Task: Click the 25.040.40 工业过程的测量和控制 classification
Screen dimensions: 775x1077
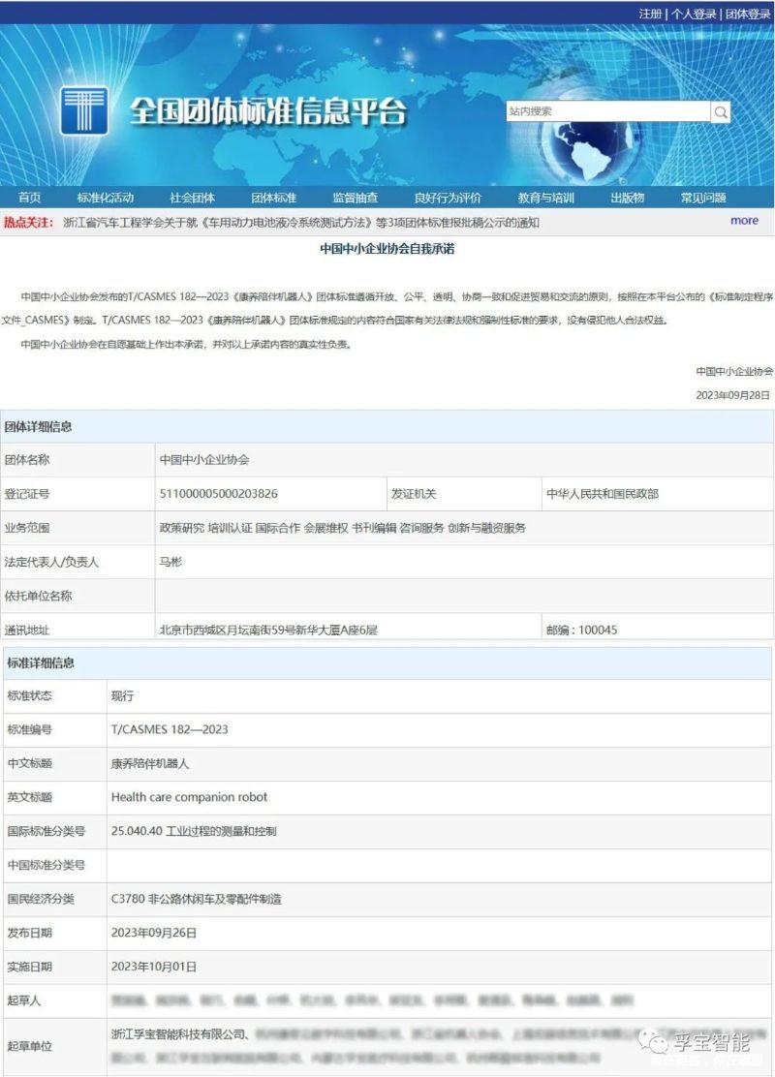Action: pyautogui.click(x=194, y=831)
